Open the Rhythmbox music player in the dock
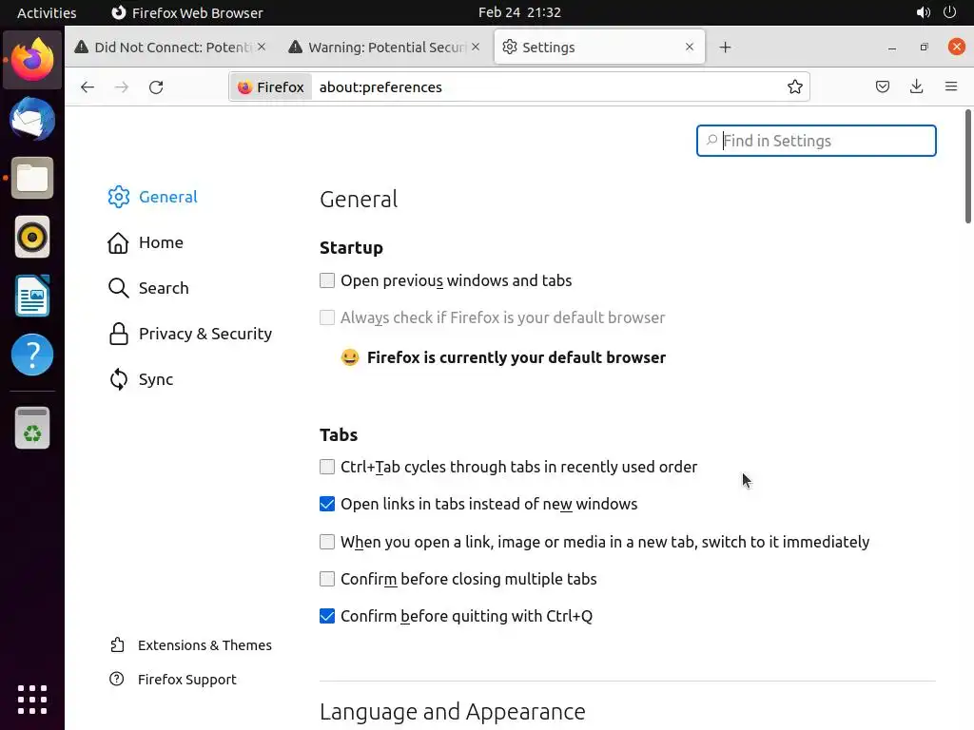 (32, 237)
